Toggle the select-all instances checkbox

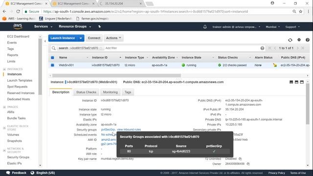[x=52, y=58]
